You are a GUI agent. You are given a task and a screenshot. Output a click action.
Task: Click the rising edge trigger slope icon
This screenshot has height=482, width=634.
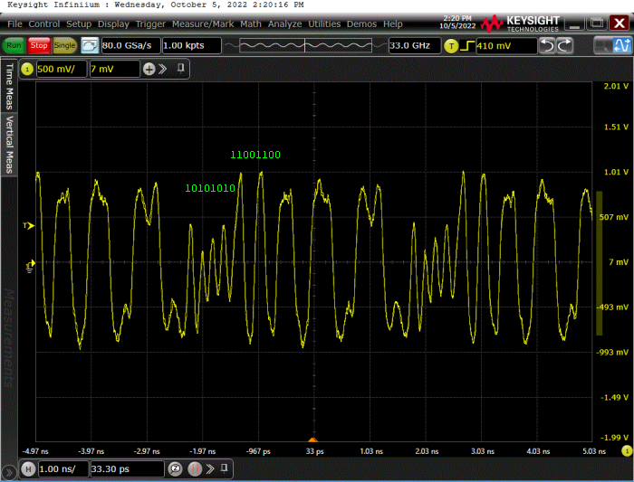pos(466,45)
